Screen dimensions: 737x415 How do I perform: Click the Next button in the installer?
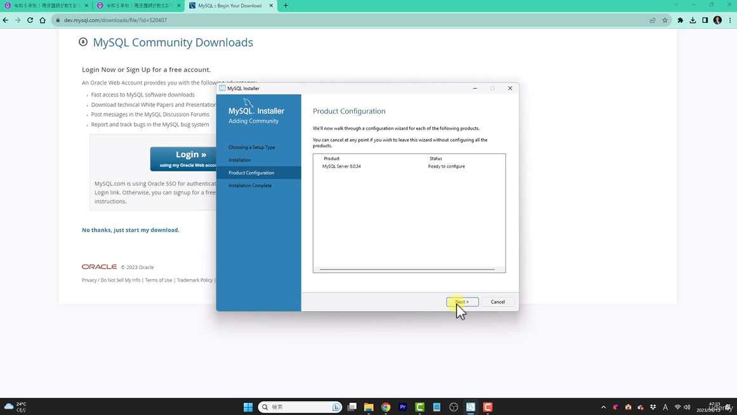point(462,301)
